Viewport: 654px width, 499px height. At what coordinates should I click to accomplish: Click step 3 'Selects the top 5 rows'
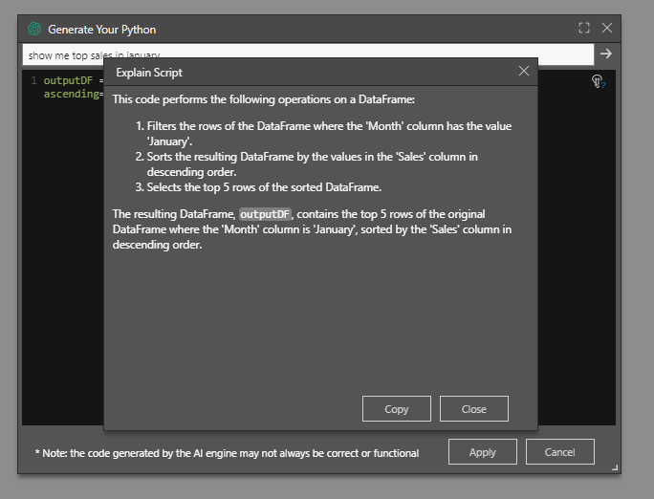tap(264, 187)
